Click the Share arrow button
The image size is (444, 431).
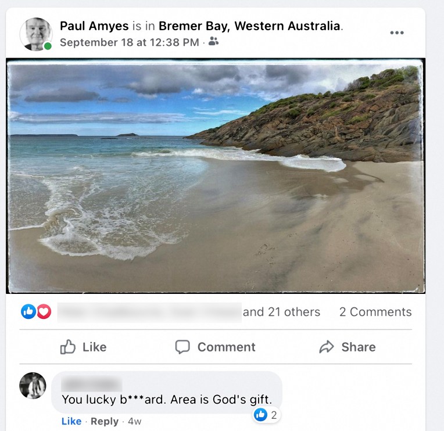tap(347, 347)
